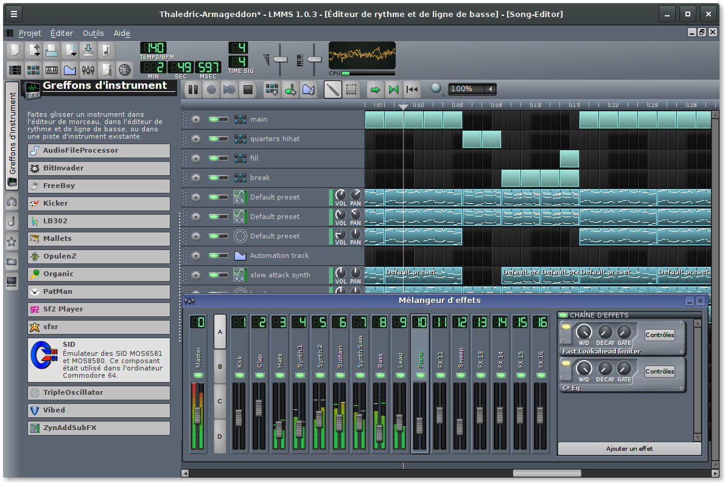725x483 pixels.
Task: Select the draw mode pencil tool
Action: 332,89
